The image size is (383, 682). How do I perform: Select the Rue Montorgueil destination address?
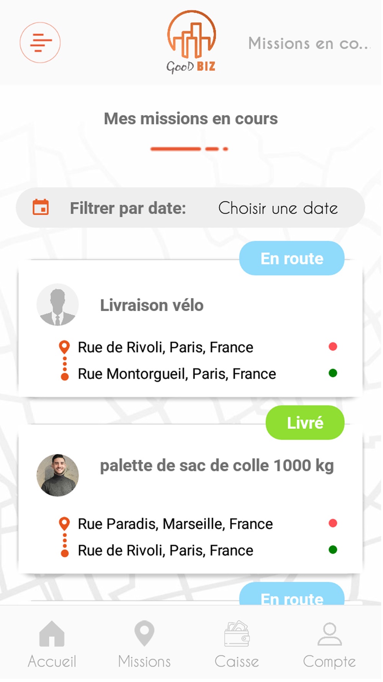(177, 374)
